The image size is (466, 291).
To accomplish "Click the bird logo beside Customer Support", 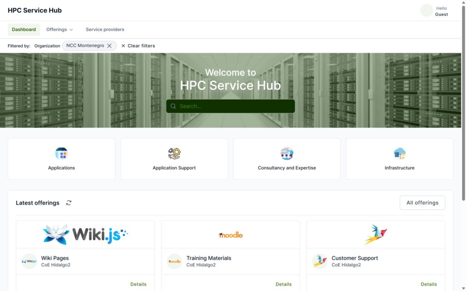I will pos(319,261).
